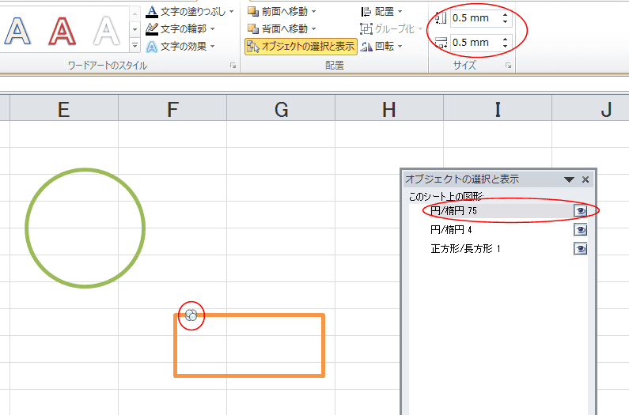The image size is (629, 415).
Task: Select 円/楕円 4 in the shape list
Action: 451,230
